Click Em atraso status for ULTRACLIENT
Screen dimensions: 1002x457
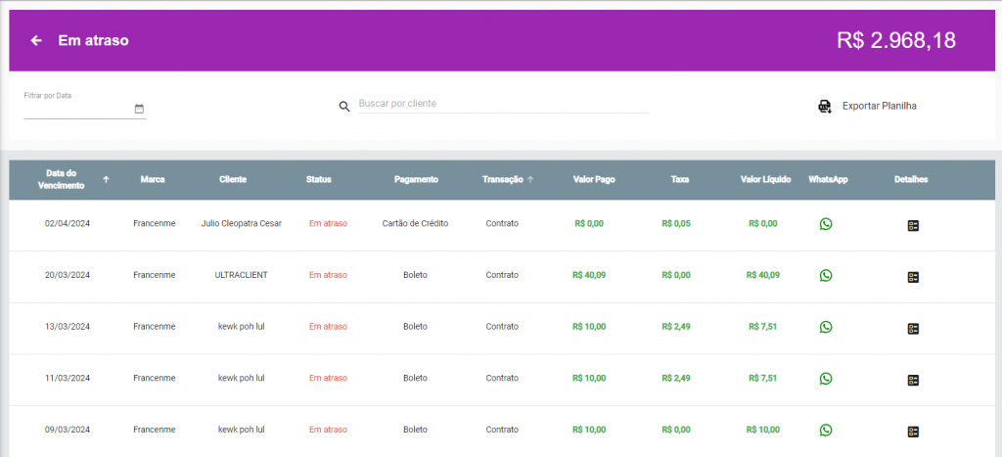pyautogui.click(x=328, y=275)
